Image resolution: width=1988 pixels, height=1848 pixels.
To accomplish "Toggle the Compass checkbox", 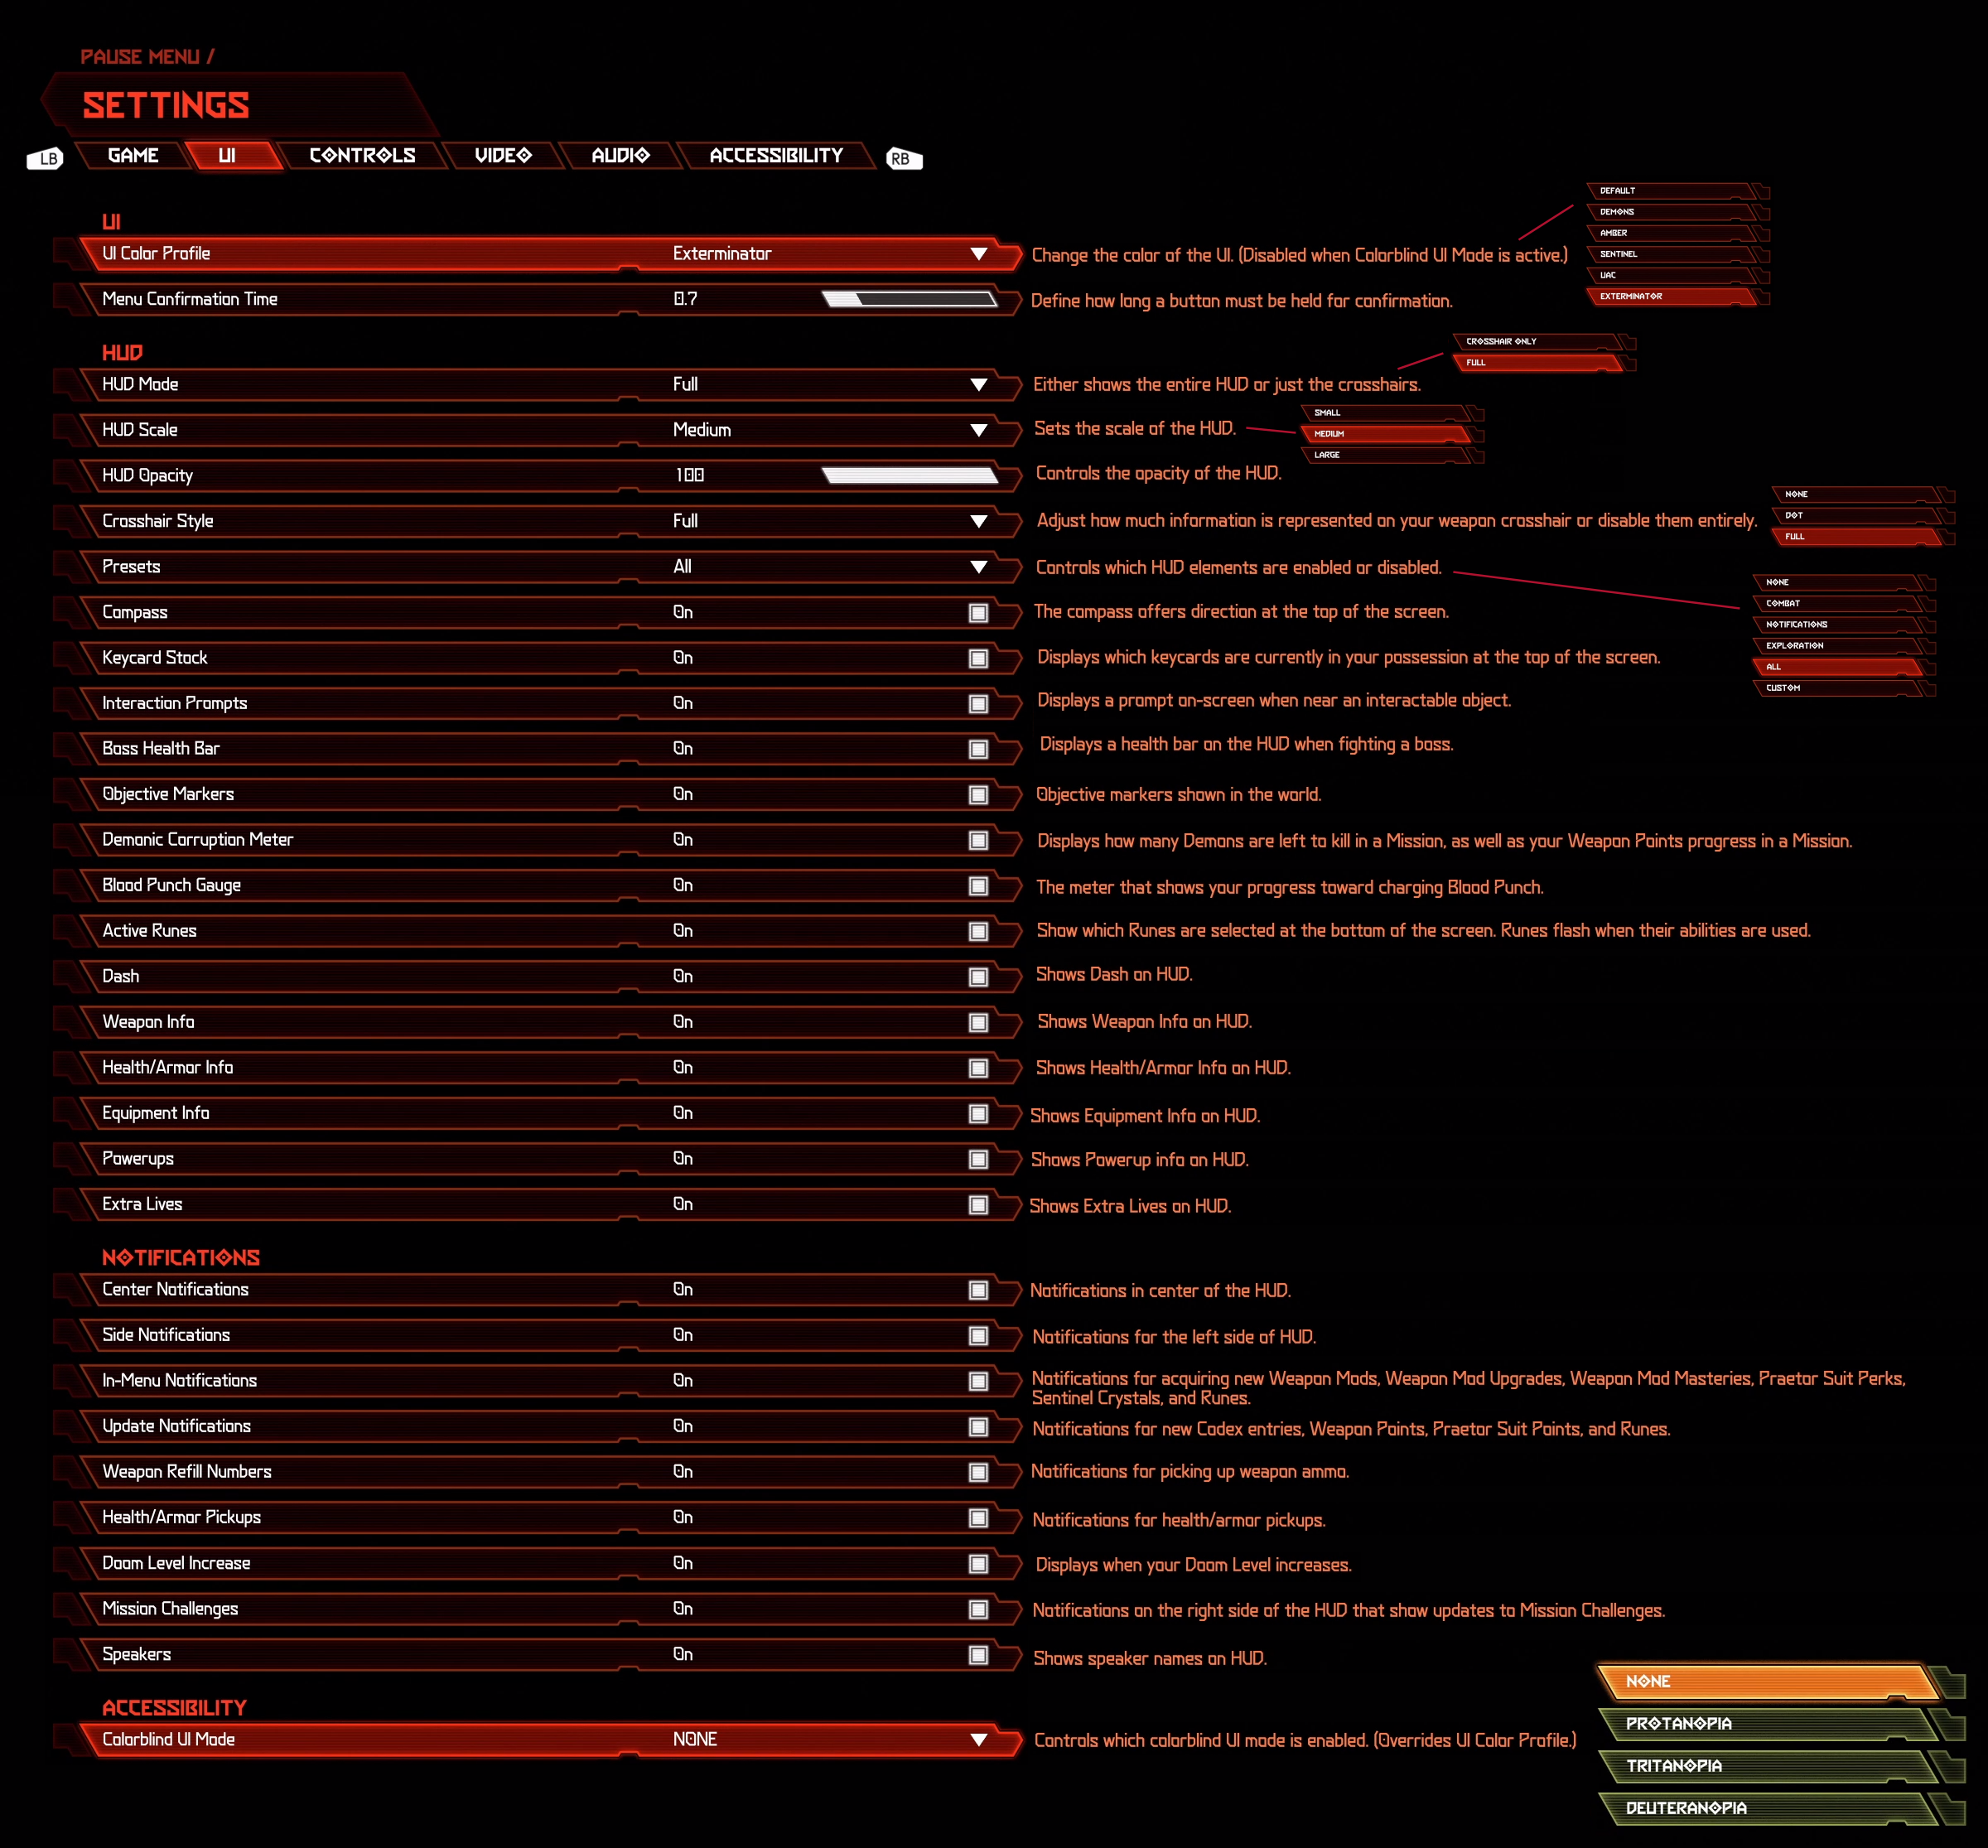I will click(978, 613).
